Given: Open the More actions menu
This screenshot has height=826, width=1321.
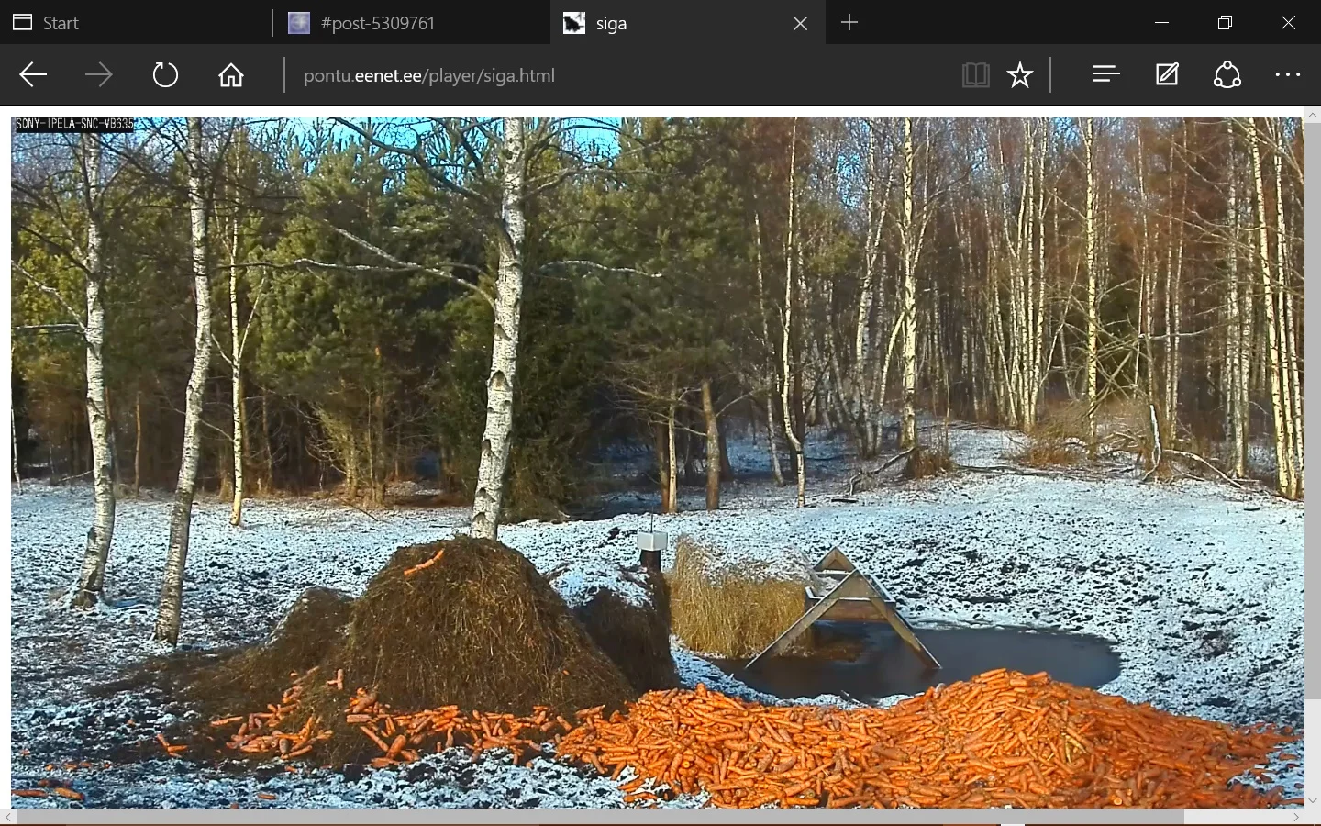Looking at the screenshot, I should [x=1288, y=75].
